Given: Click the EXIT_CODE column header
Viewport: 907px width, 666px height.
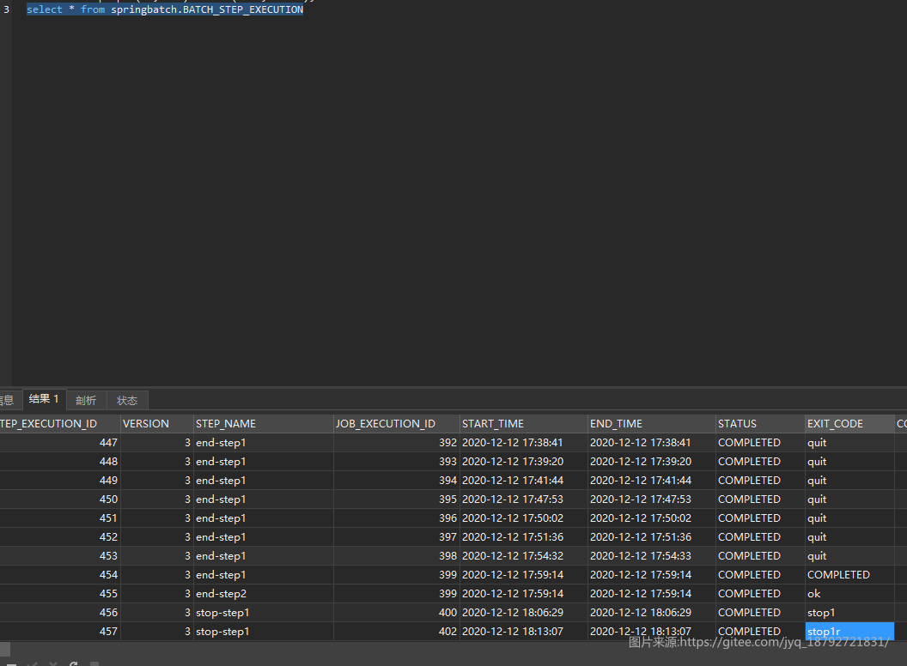Looking at the screenshot, I should click(849, 424).
